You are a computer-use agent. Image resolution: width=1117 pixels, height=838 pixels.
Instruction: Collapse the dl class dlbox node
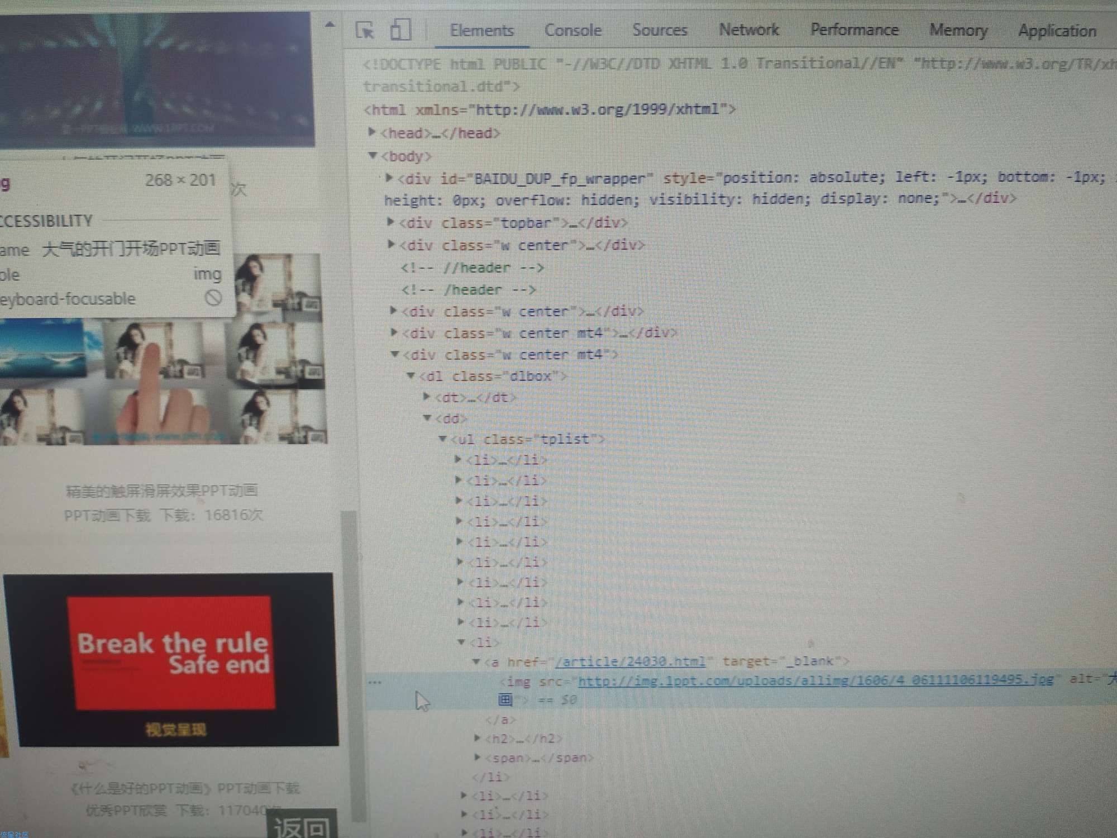click(x=411, y=375)
